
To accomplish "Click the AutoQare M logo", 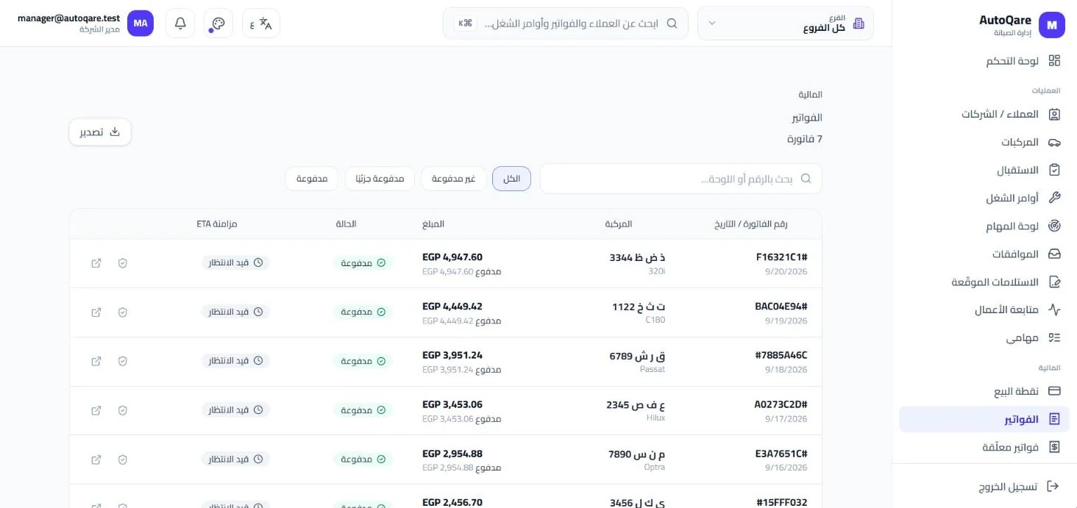I will 1052,25.
